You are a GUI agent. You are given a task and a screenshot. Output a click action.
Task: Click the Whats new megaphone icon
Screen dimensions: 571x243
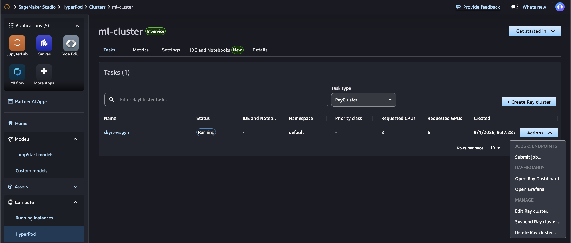[x=515, y=7]
